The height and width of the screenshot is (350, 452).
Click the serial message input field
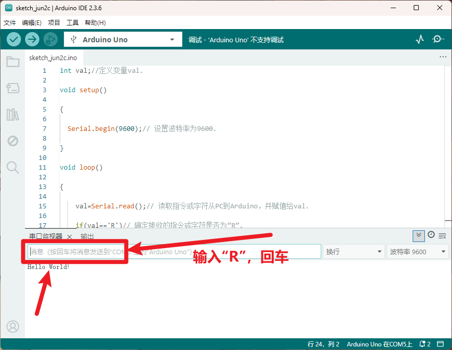point(174,252)
